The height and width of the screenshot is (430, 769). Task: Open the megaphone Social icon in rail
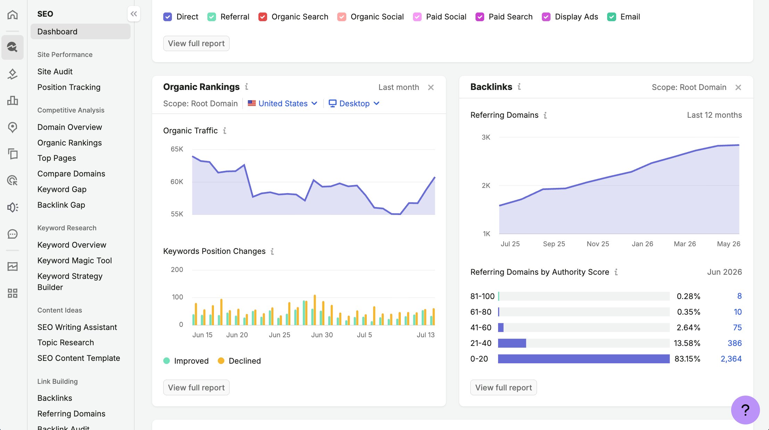[x=13, y=207]
